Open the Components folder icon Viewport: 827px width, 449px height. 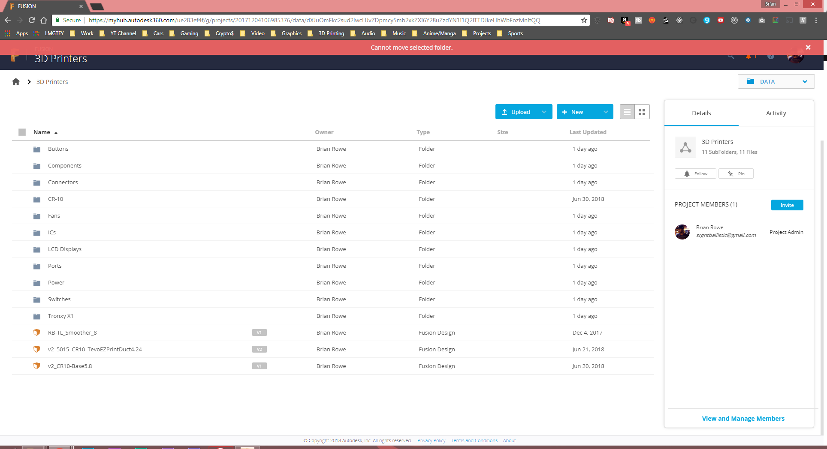pos(37,166)
